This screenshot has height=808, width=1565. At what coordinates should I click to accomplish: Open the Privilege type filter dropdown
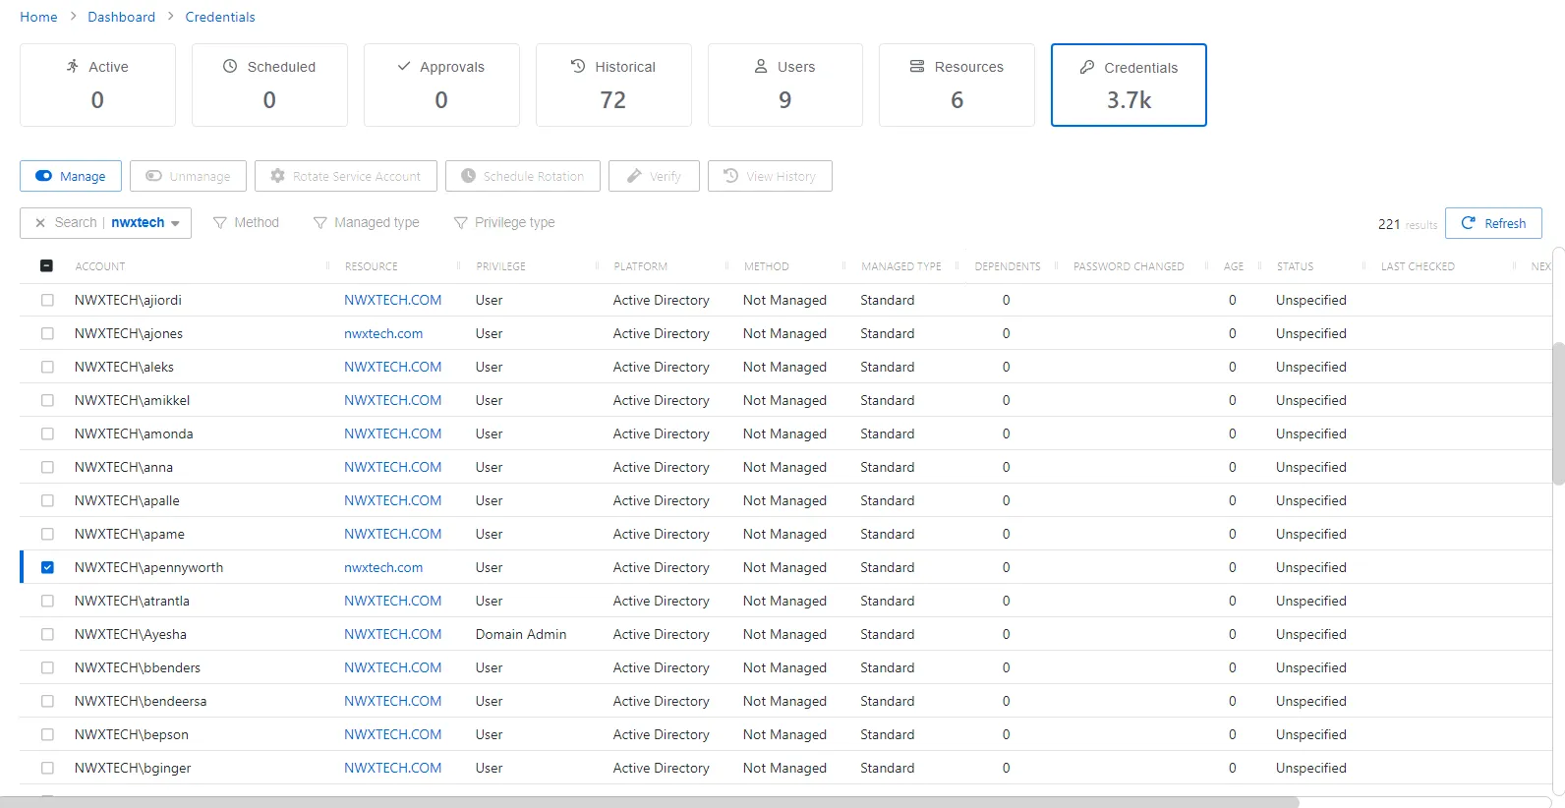click(x=504, y=223)
